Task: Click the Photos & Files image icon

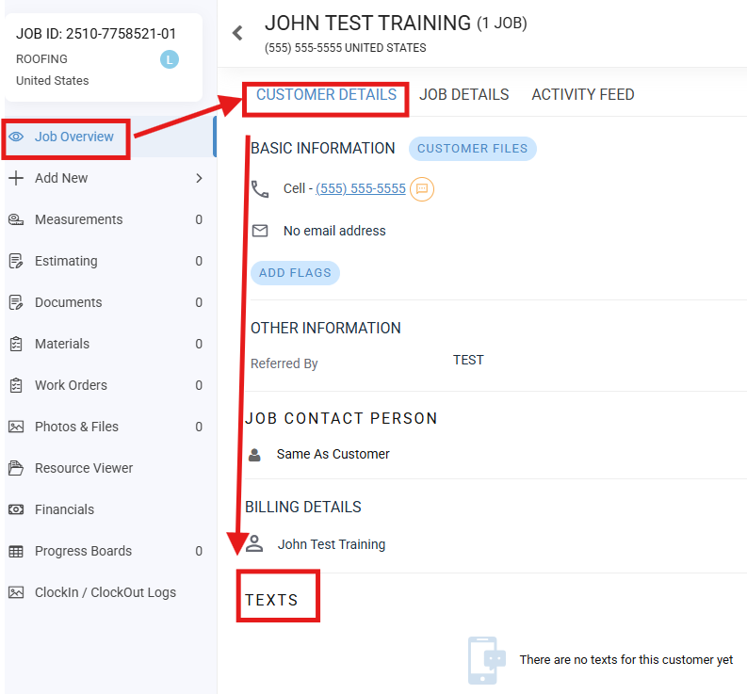Action: 16,427
